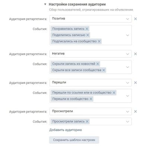Remove the 'Перешли в сообщество' tag
Screen dimensions: 149x148
coord(91,99)
